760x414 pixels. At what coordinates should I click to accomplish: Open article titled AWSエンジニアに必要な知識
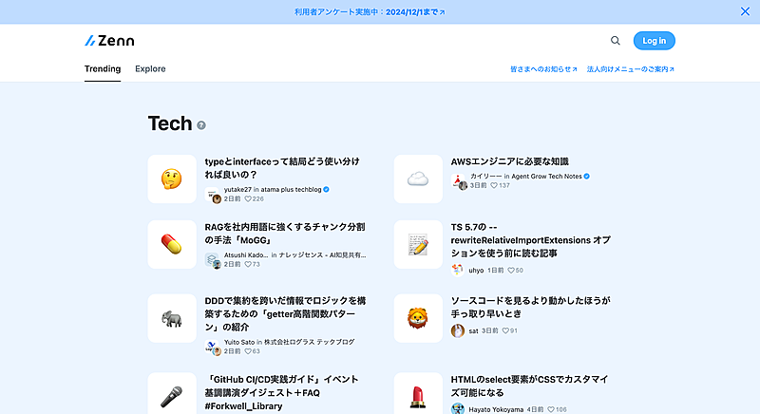[x=509, y=162]
